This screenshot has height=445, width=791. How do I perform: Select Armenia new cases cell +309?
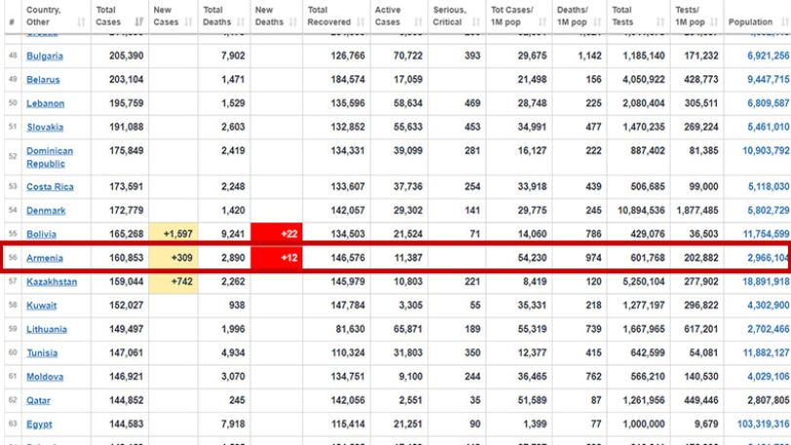(173, 258)
